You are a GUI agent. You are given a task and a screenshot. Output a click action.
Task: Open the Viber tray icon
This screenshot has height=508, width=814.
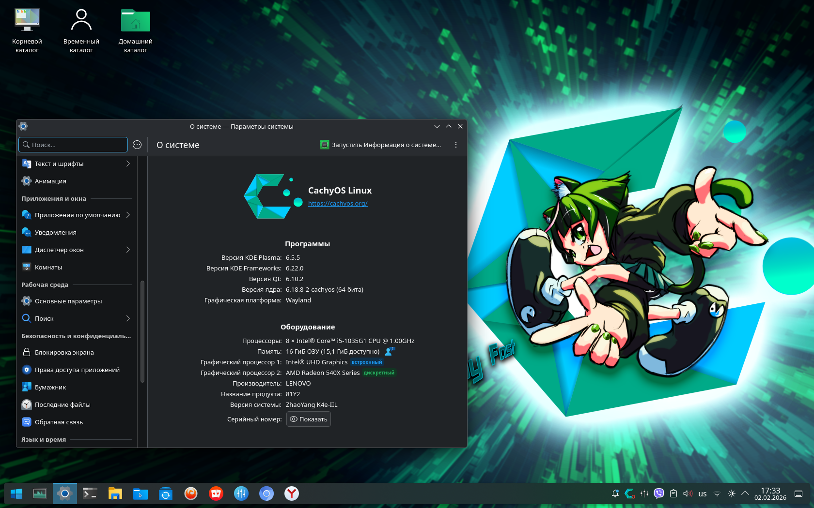pos(658,493)
